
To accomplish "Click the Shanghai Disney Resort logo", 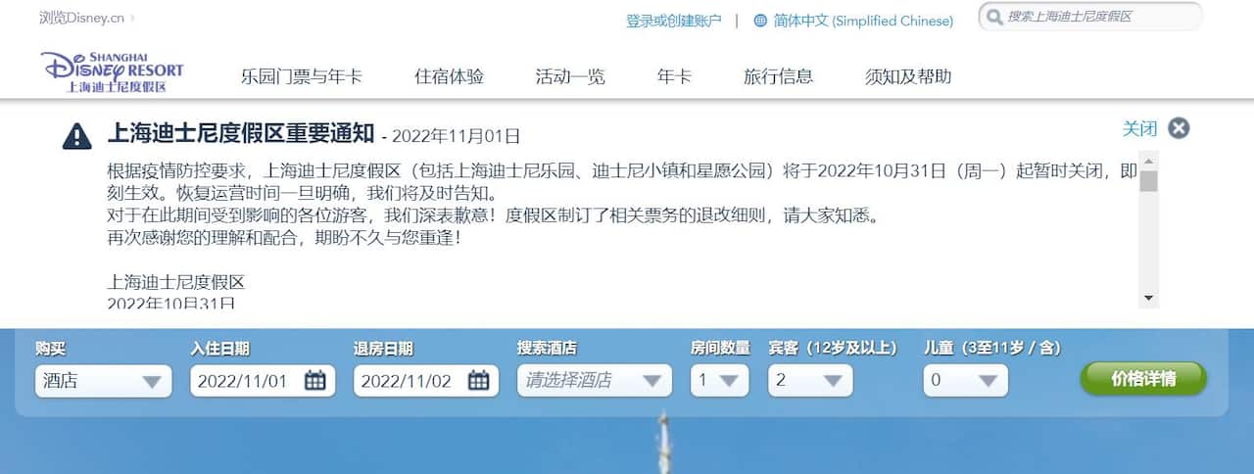I will (112, 71).
